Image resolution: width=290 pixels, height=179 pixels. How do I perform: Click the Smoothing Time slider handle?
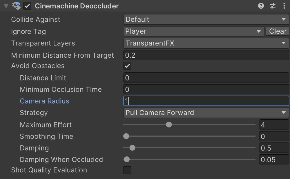pyautogui.click(x=126, y=136)
